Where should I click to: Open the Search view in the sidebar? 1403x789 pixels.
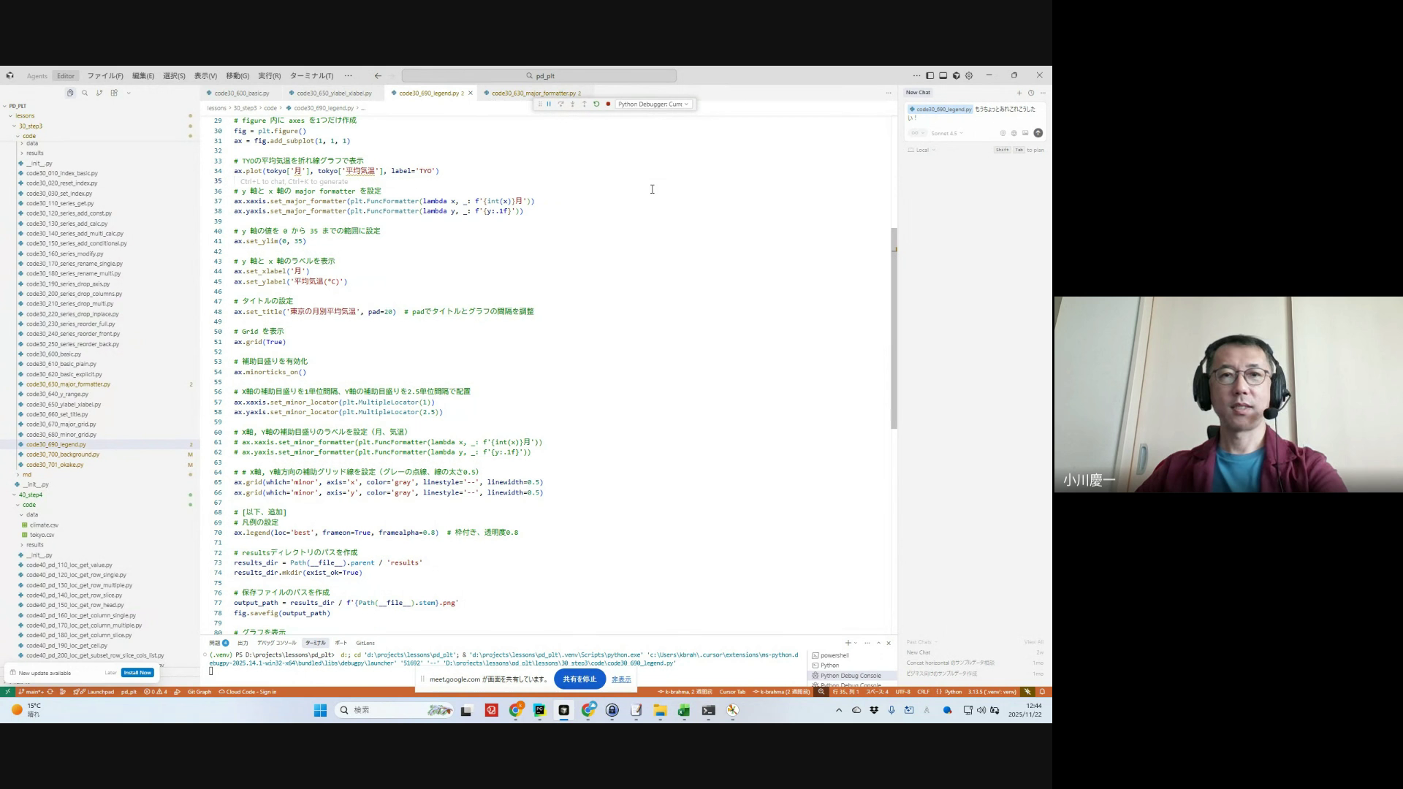click(85, 94)
